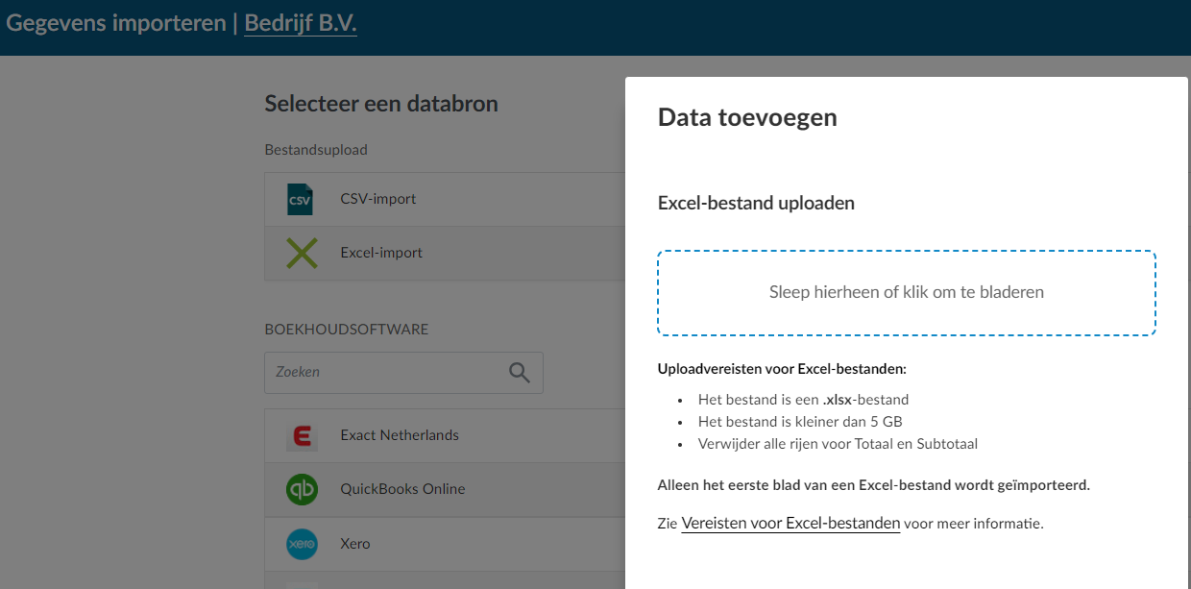Choose Xero from the list
Image resolution: width=1191 pixels, height=589 pixels.
click(445, 544)
